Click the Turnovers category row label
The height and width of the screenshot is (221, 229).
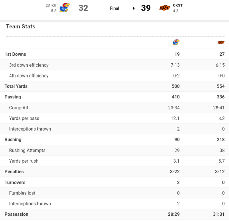[15, 182]
